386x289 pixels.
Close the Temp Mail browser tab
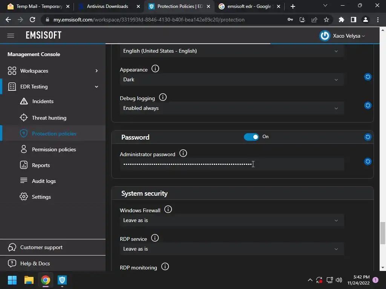tap(68, 6)
